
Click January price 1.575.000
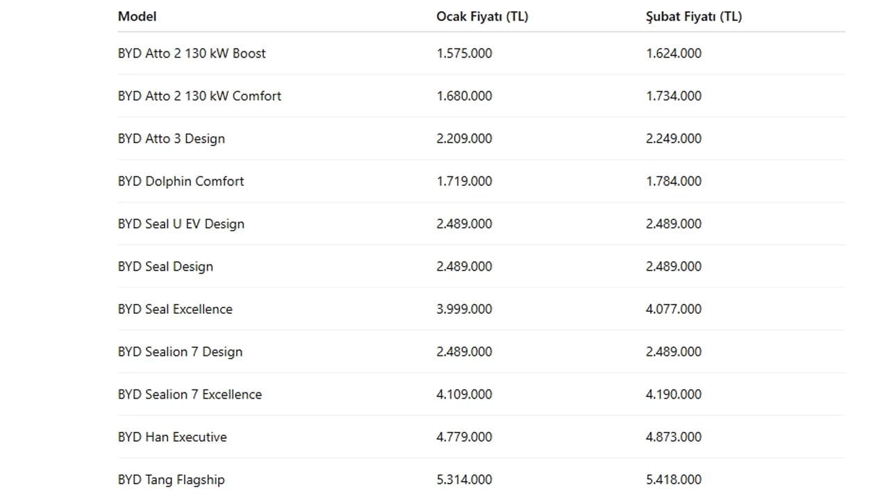464,53
